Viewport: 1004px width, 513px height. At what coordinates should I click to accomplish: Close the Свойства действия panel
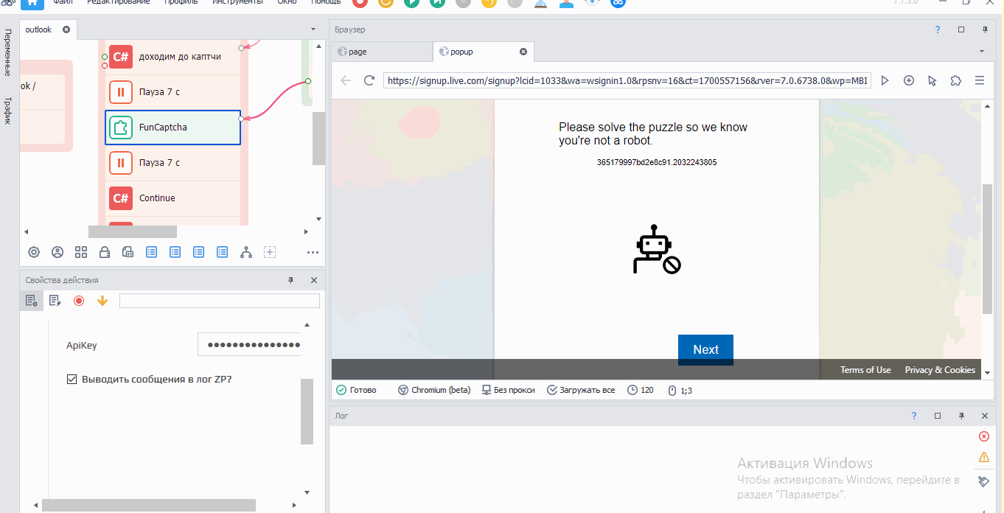coord(314,280)
